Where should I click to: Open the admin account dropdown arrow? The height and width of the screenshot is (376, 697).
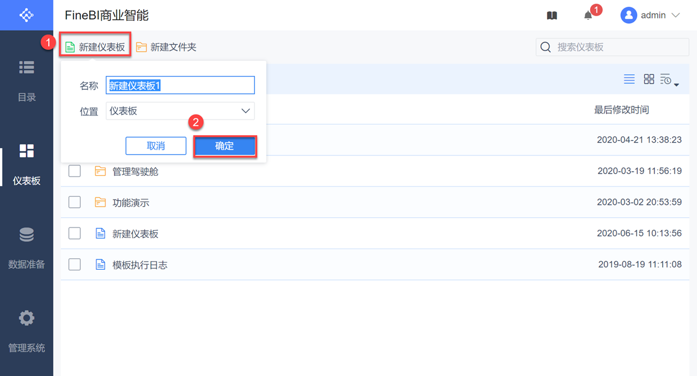(x=676, y=16)
